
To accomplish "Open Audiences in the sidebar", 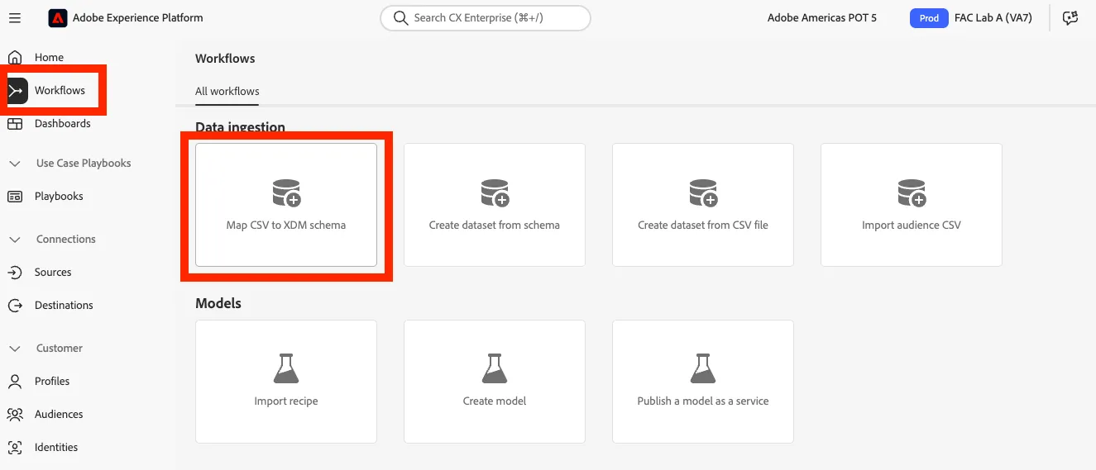I will (59, 415).
